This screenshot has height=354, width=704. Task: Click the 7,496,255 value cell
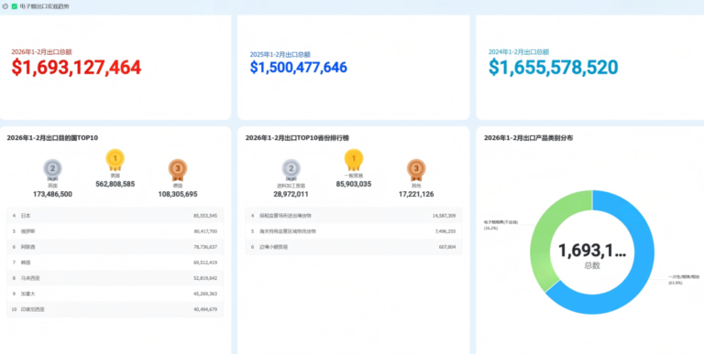[445, 231]
